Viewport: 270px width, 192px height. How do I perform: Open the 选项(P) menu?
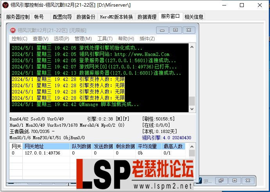[x=61, y=39]
